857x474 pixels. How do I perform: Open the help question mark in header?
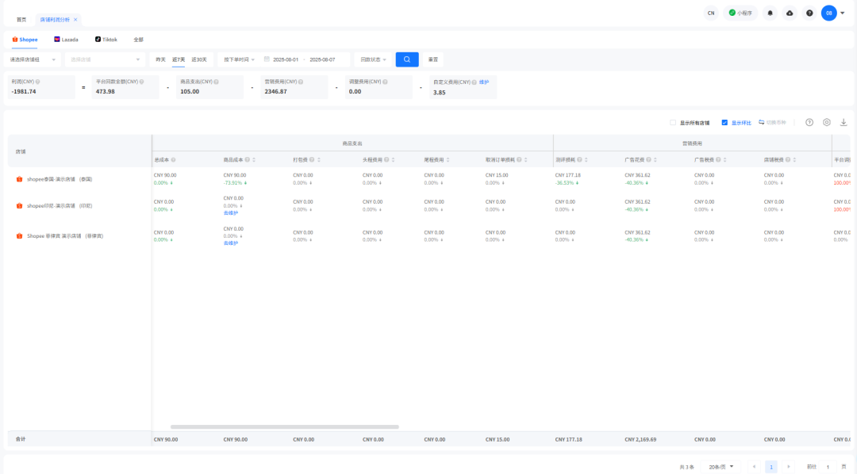(809, 13)
